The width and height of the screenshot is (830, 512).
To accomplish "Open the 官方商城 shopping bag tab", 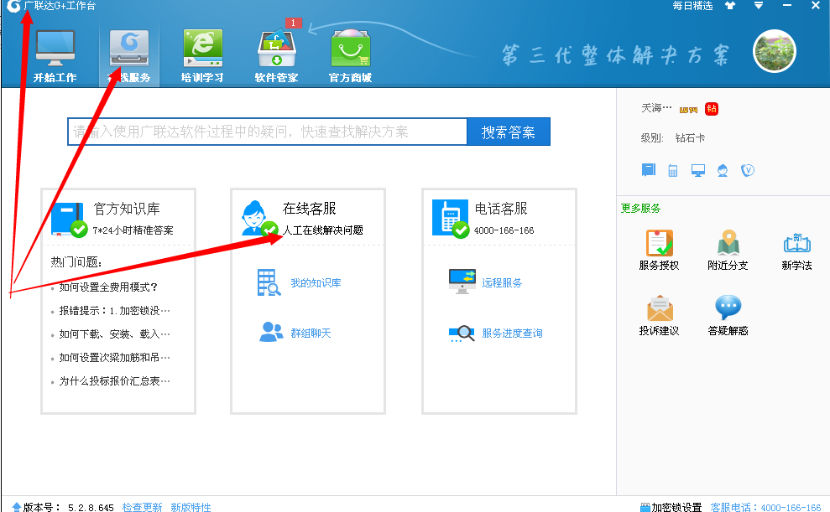I will click(x=350, y=56).
